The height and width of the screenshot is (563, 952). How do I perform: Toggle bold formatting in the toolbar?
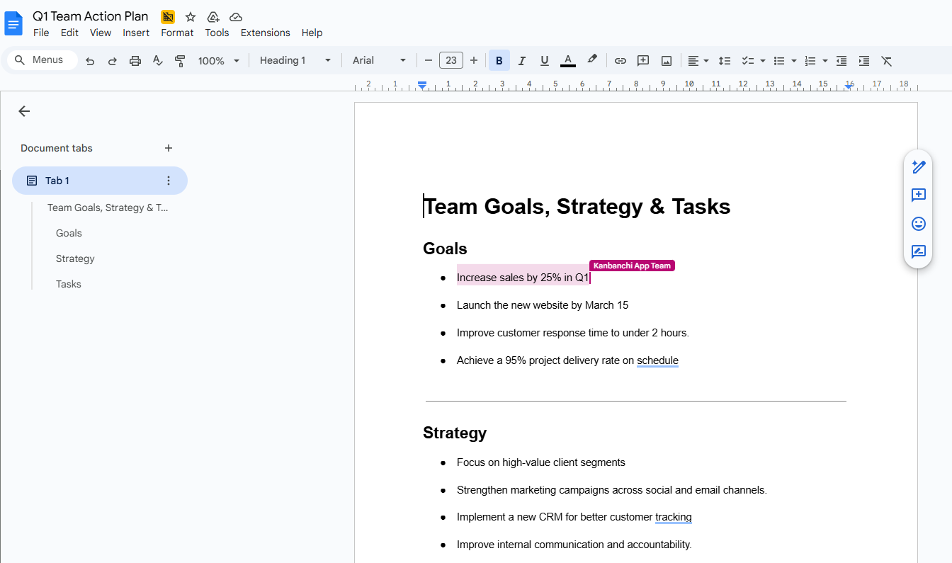click(499, 61)
